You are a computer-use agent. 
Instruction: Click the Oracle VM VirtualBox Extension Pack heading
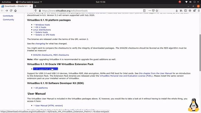(x=60, y=64)
